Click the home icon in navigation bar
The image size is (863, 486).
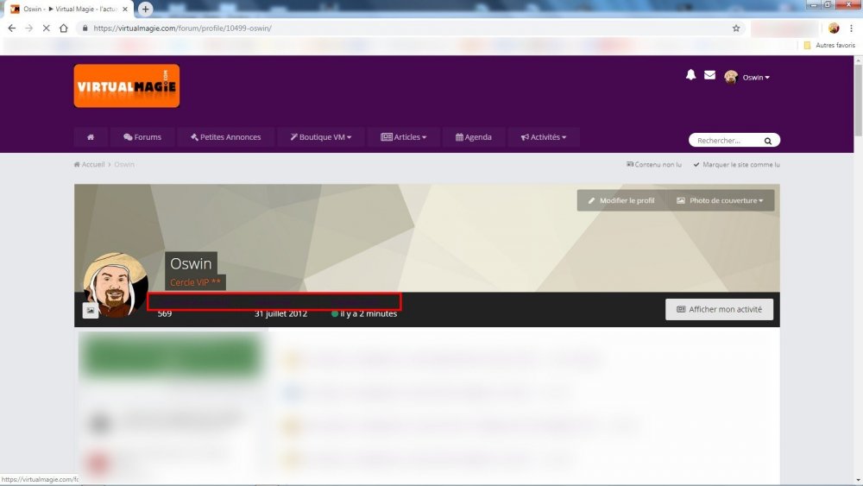[x=91, y=137]
